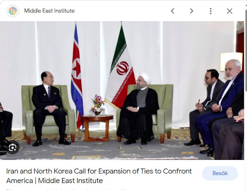Click the North Korean flag in the photo

pyautogui.click(x=77, y=76)
